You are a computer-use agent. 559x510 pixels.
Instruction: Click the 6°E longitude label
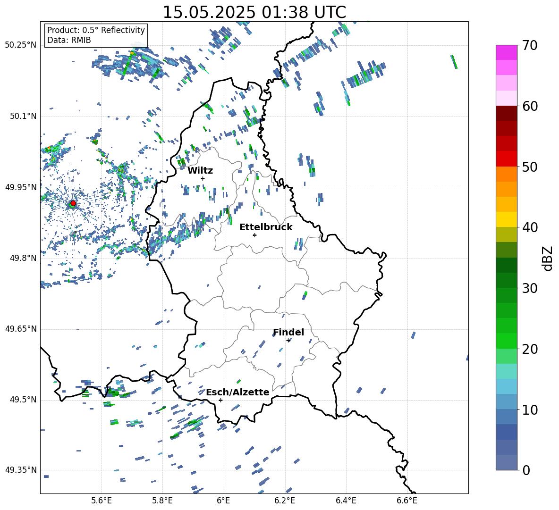pyautogui.click(x=223, y=501)
